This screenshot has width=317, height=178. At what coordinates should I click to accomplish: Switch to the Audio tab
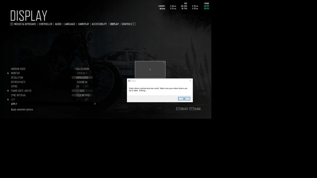click(x=58, y=24)
